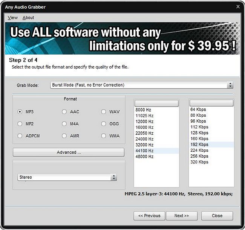
Task: Select the WAV format option
Action: click(x=103, y=112)
